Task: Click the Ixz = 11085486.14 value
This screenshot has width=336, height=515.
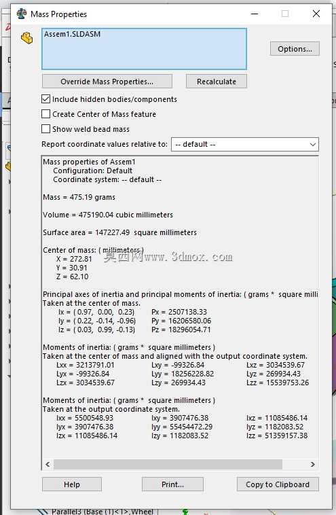Action: [277, 418]
